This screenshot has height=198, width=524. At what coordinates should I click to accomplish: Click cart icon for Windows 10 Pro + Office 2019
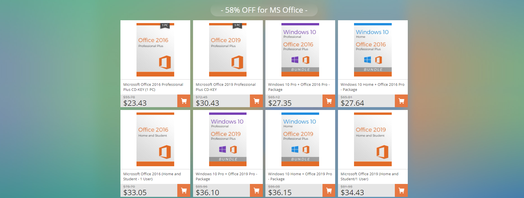click(x=256, y=191)
